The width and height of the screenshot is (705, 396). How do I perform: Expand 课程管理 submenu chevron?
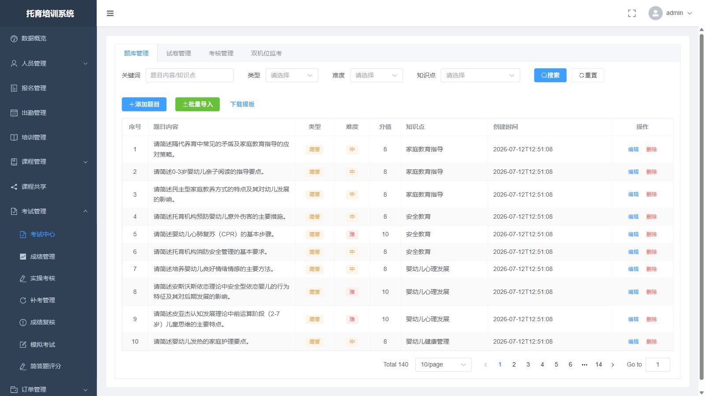(85, 162)
